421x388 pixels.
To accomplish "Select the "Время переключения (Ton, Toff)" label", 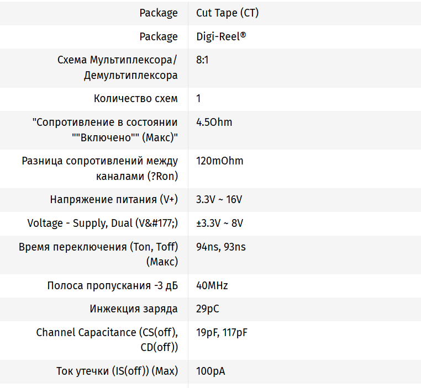I will coord(98,254).
